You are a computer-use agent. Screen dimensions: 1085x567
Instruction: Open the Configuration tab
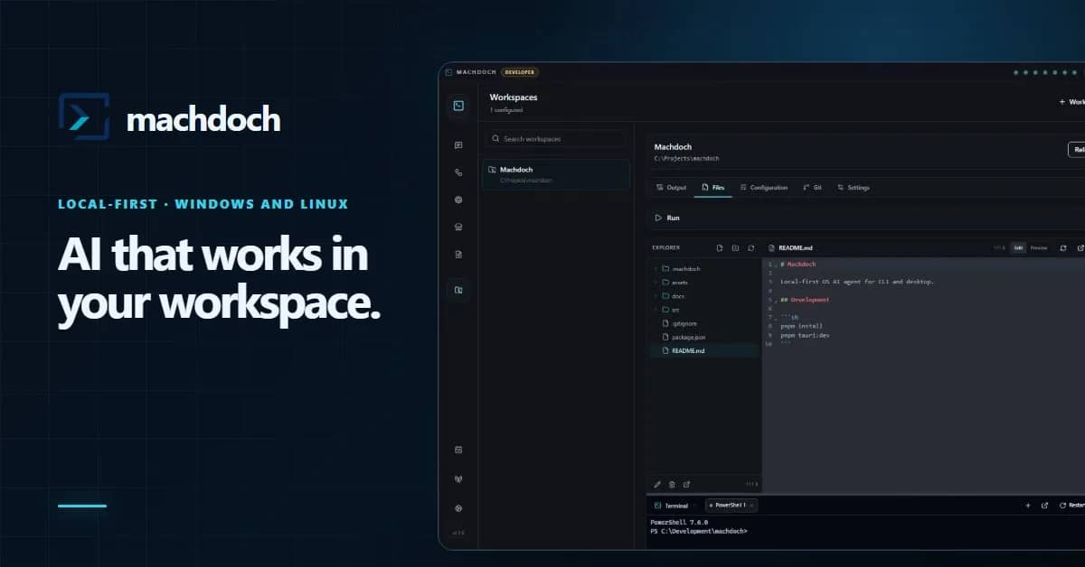pos(764,188)
